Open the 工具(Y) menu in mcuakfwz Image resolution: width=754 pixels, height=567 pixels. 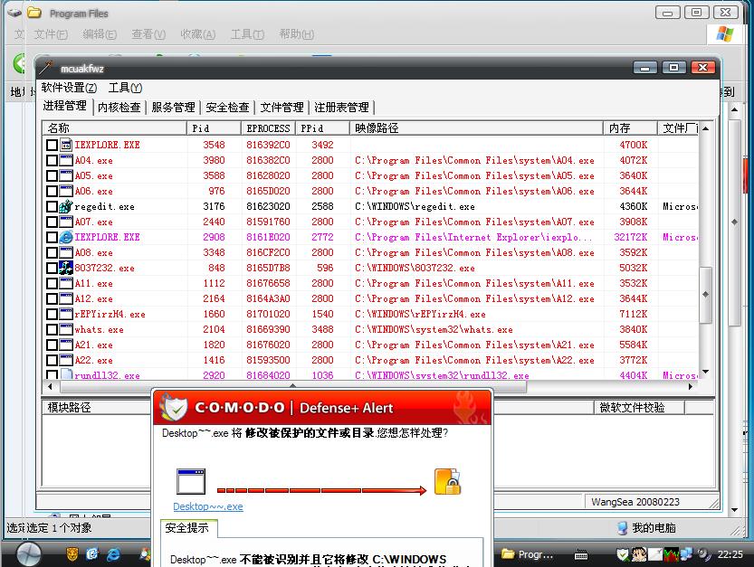pos(125,88)
